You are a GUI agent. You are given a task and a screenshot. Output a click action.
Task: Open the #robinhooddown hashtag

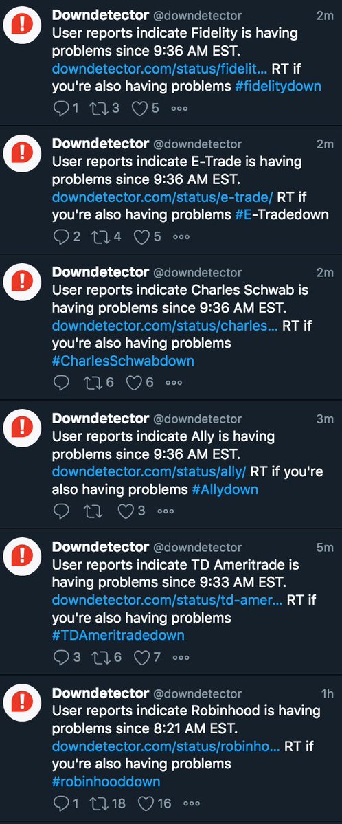tap(106, 781)
